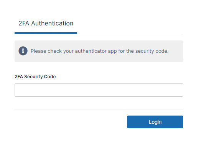This screenshot has height=141, width=204.
Task: Click the word "Login" on the button
Action: (155, 122)
